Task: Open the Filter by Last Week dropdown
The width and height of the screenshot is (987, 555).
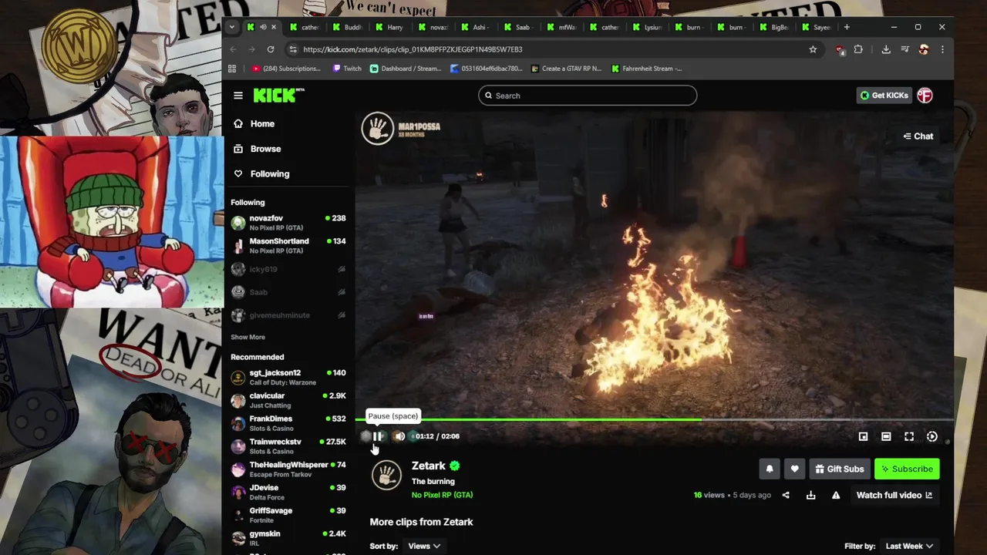Action: [x=909, y=546]
